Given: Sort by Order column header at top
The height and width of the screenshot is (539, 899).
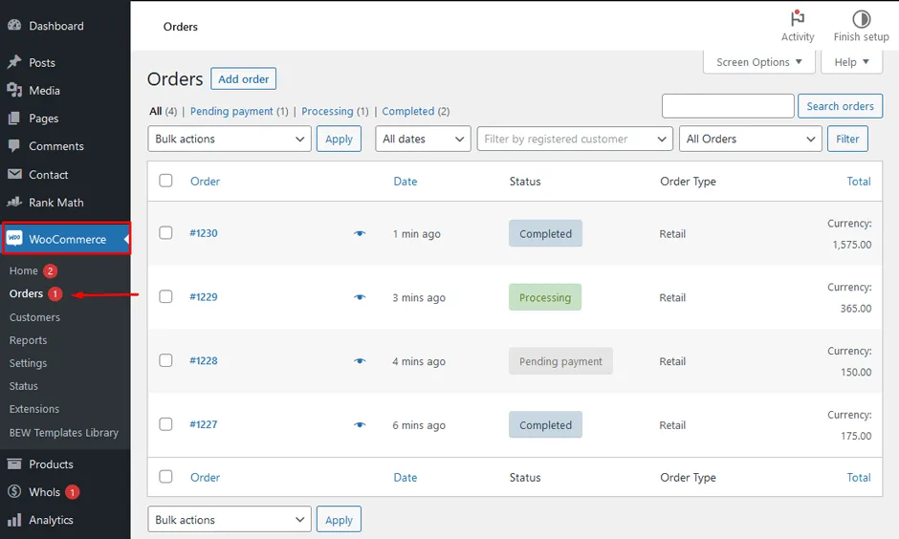Looking at the screenshot, I should coord(205,181).
